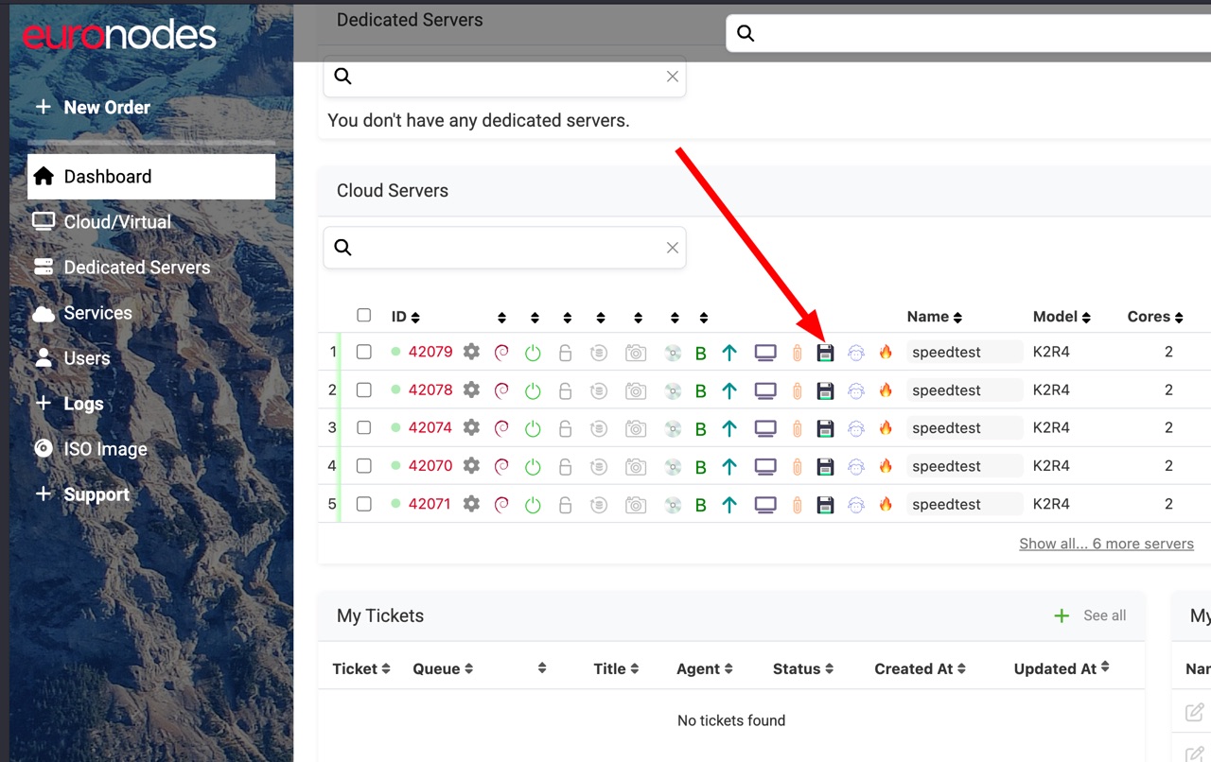Click the fire icon for server 42071
The height and width of the screenshot is (762, 1211).
(886, 504)
